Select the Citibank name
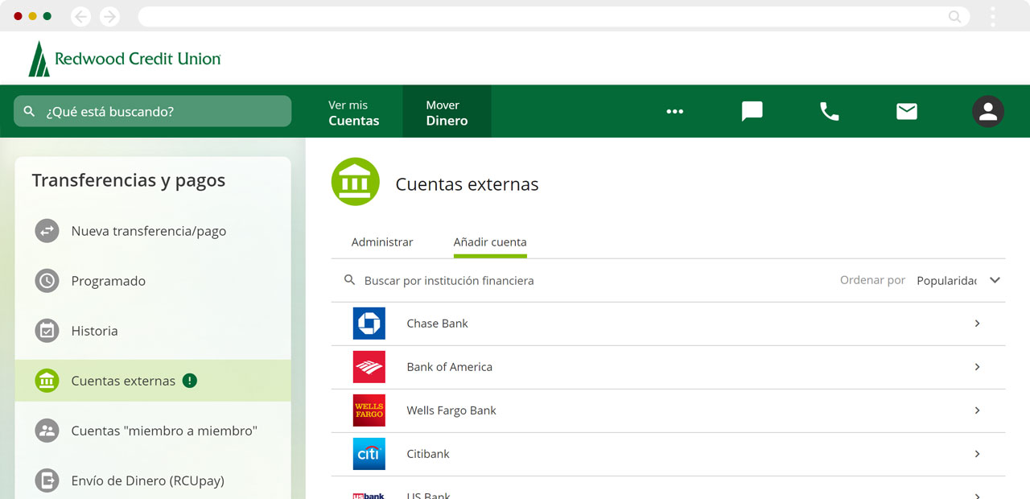Screen dimensions: 1030x499 pyautogui.click(x=428, y=454)
